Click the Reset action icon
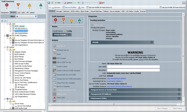Image resolution: width=187 pixels, height=112 pixels. click(x=54, y=54)
